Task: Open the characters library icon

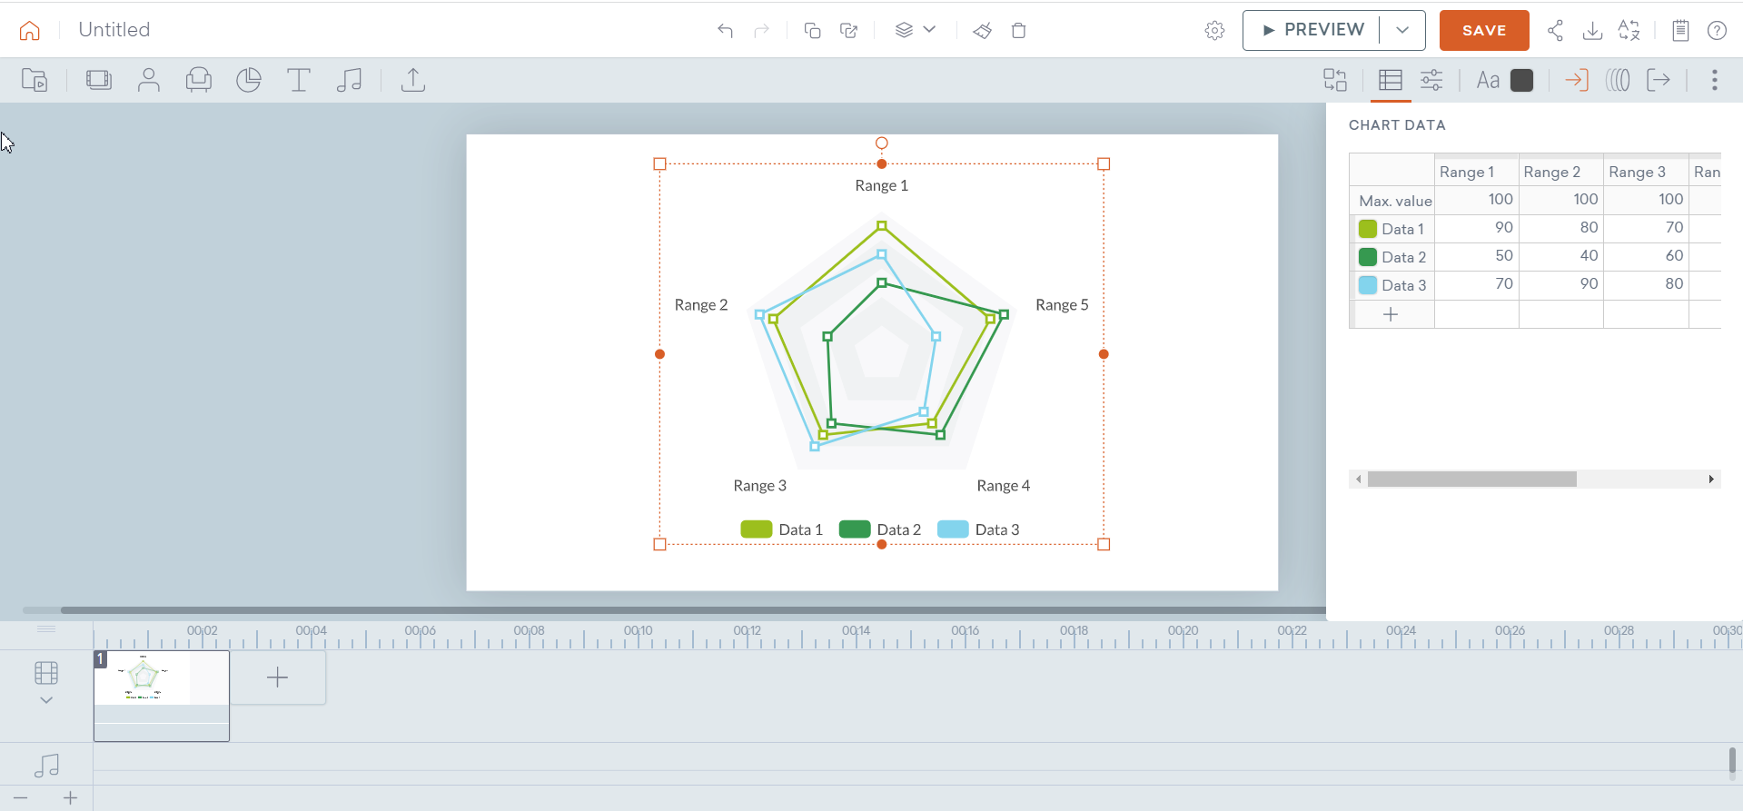Action: pos(148,80)
